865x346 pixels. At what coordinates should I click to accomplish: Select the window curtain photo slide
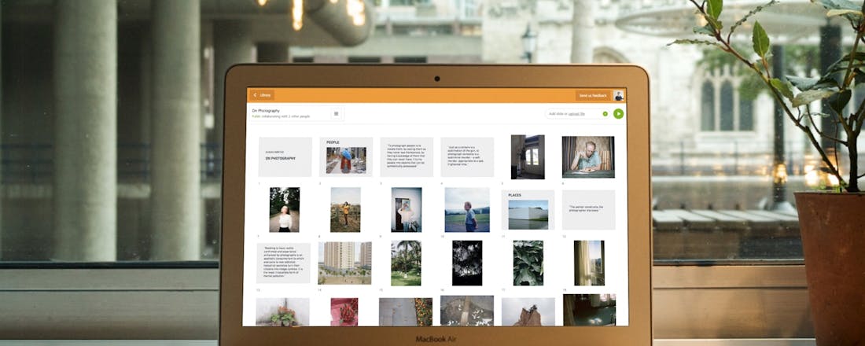(x=588, y=263)
